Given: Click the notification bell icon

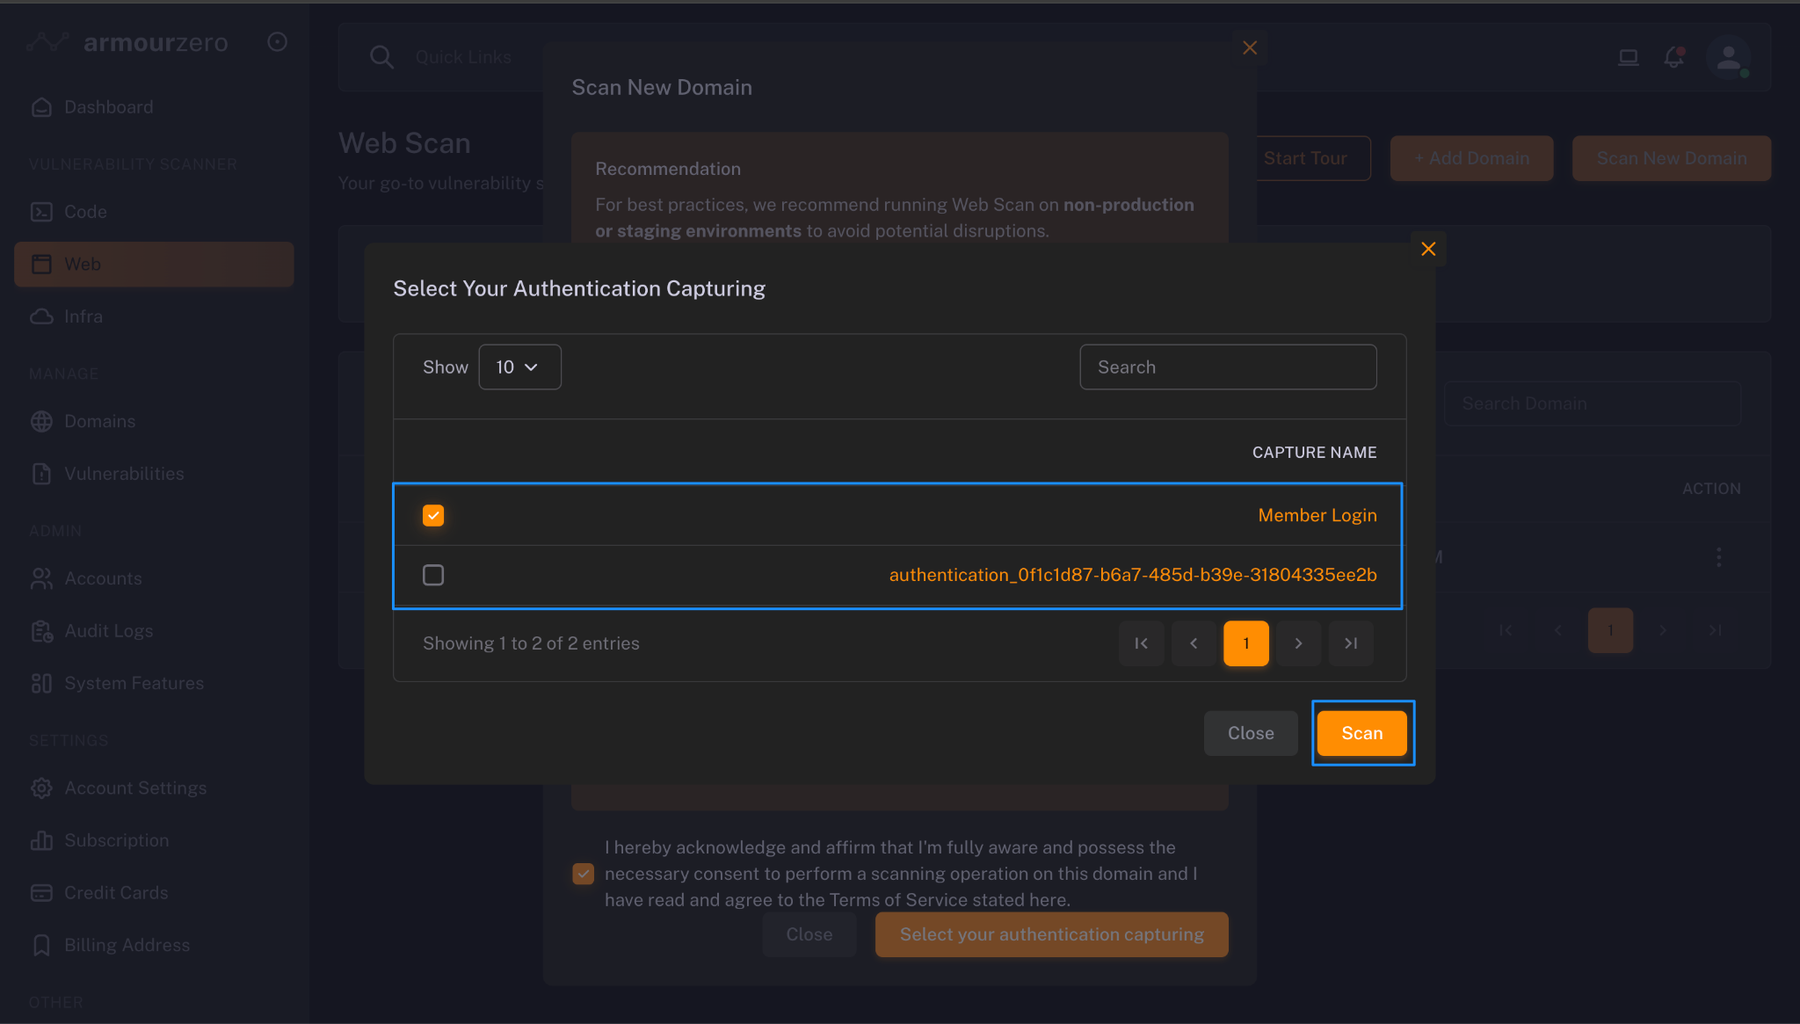Looking at the screenshot, I should pyautogui.click(x=1674, y=58).
